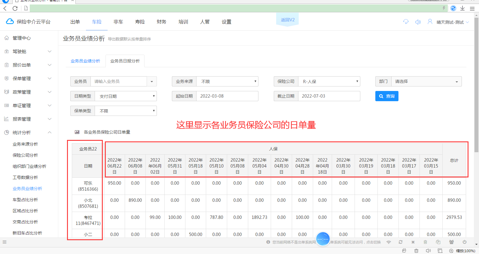This screenshot has height=254, width=479.
Task: Click the power icon in status bar
Action: point(465,242)
